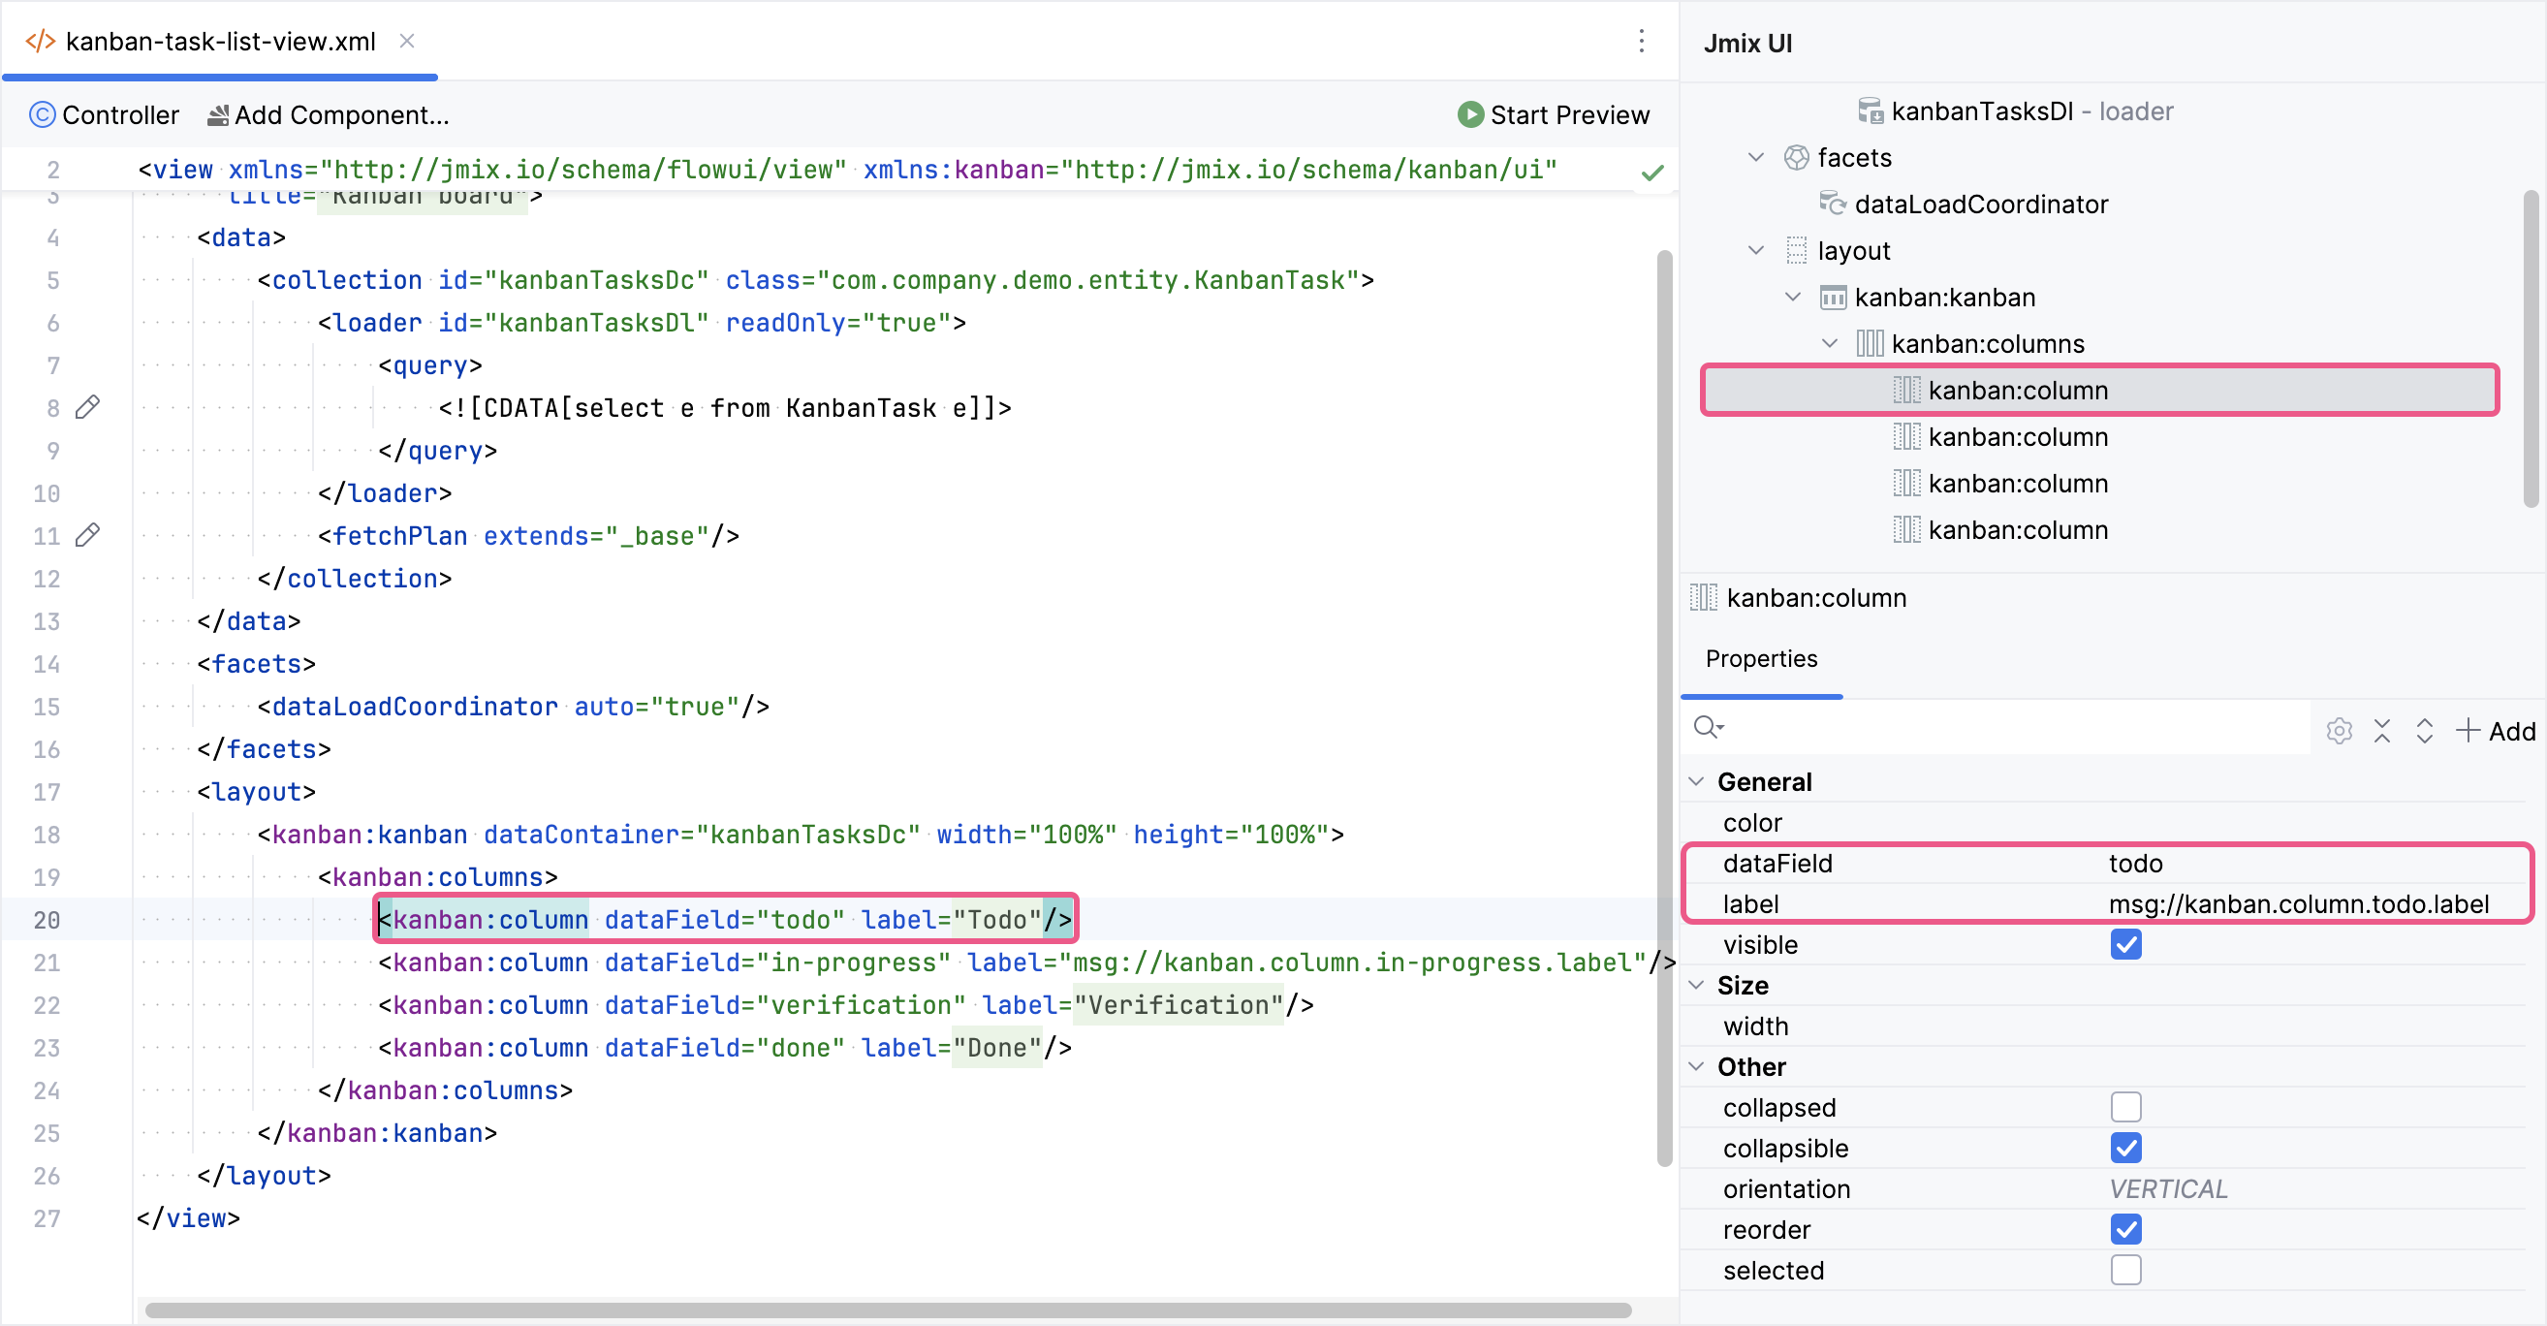Click the kanbanTasksDl loader icon
Image resolution: width=2547 pixels, height=1326 pixels.
point(1871,110)
